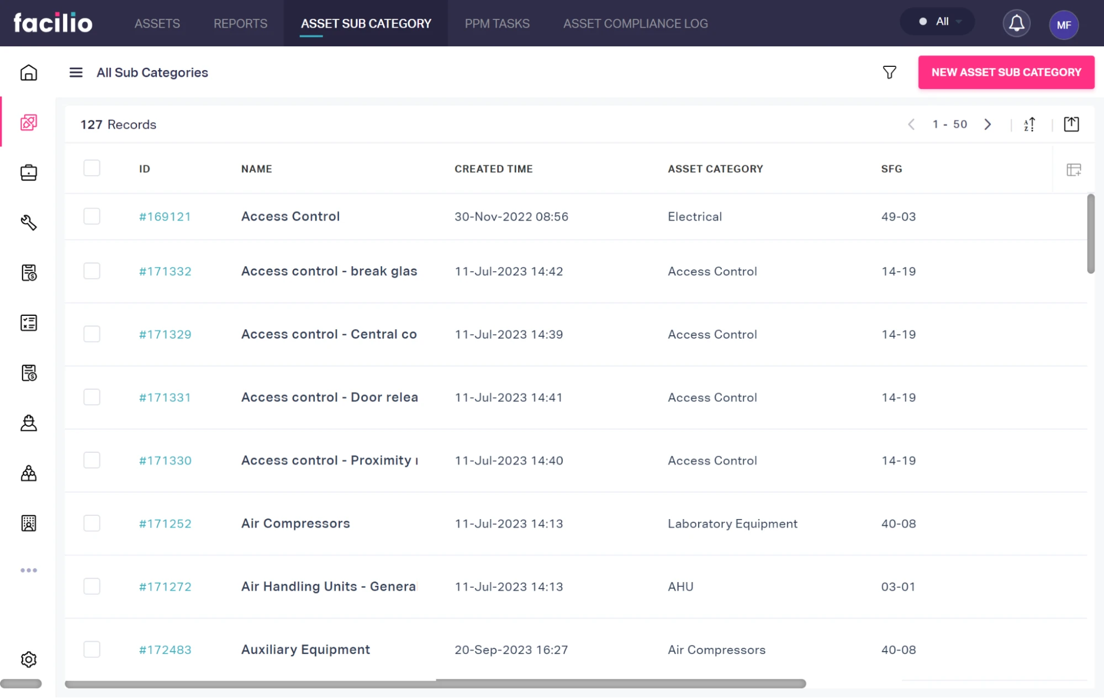
Task: Select checkbox for Air Compressors row
Action: pyautogui.click(x=92, y=523)
